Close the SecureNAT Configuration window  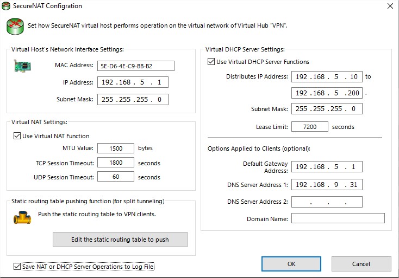(x=390, y=6)
